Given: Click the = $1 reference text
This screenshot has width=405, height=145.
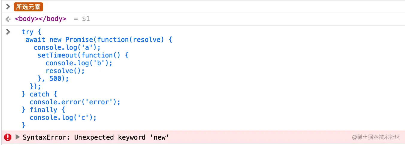Looking at the screenshot, I should coord(82,19).
